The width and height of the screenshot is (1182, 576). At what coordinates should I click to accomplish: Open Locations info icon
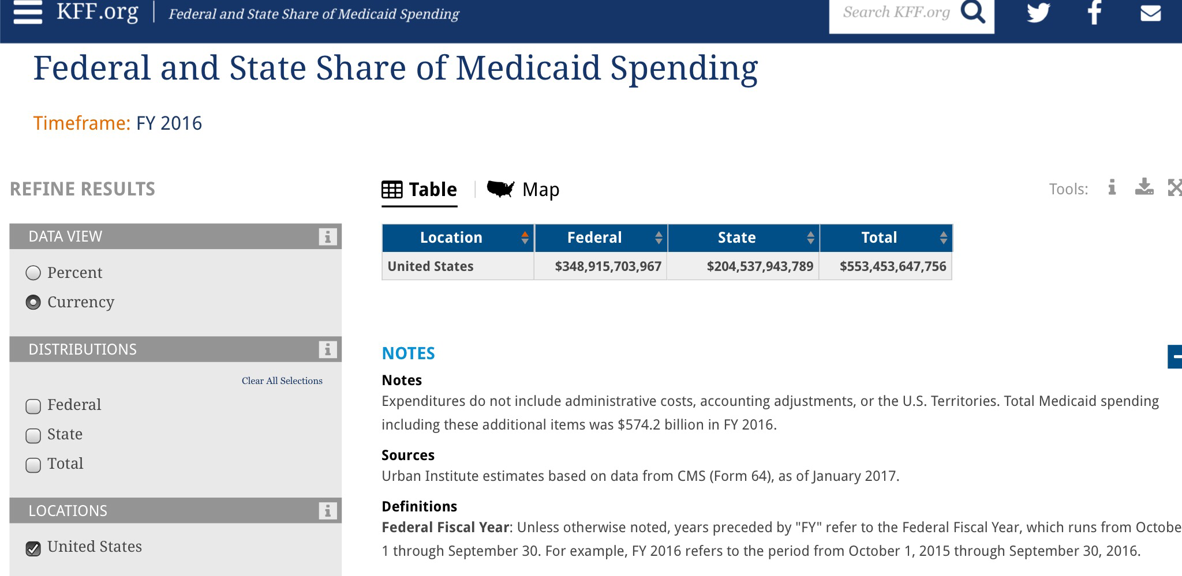click(x=327, y=511)
